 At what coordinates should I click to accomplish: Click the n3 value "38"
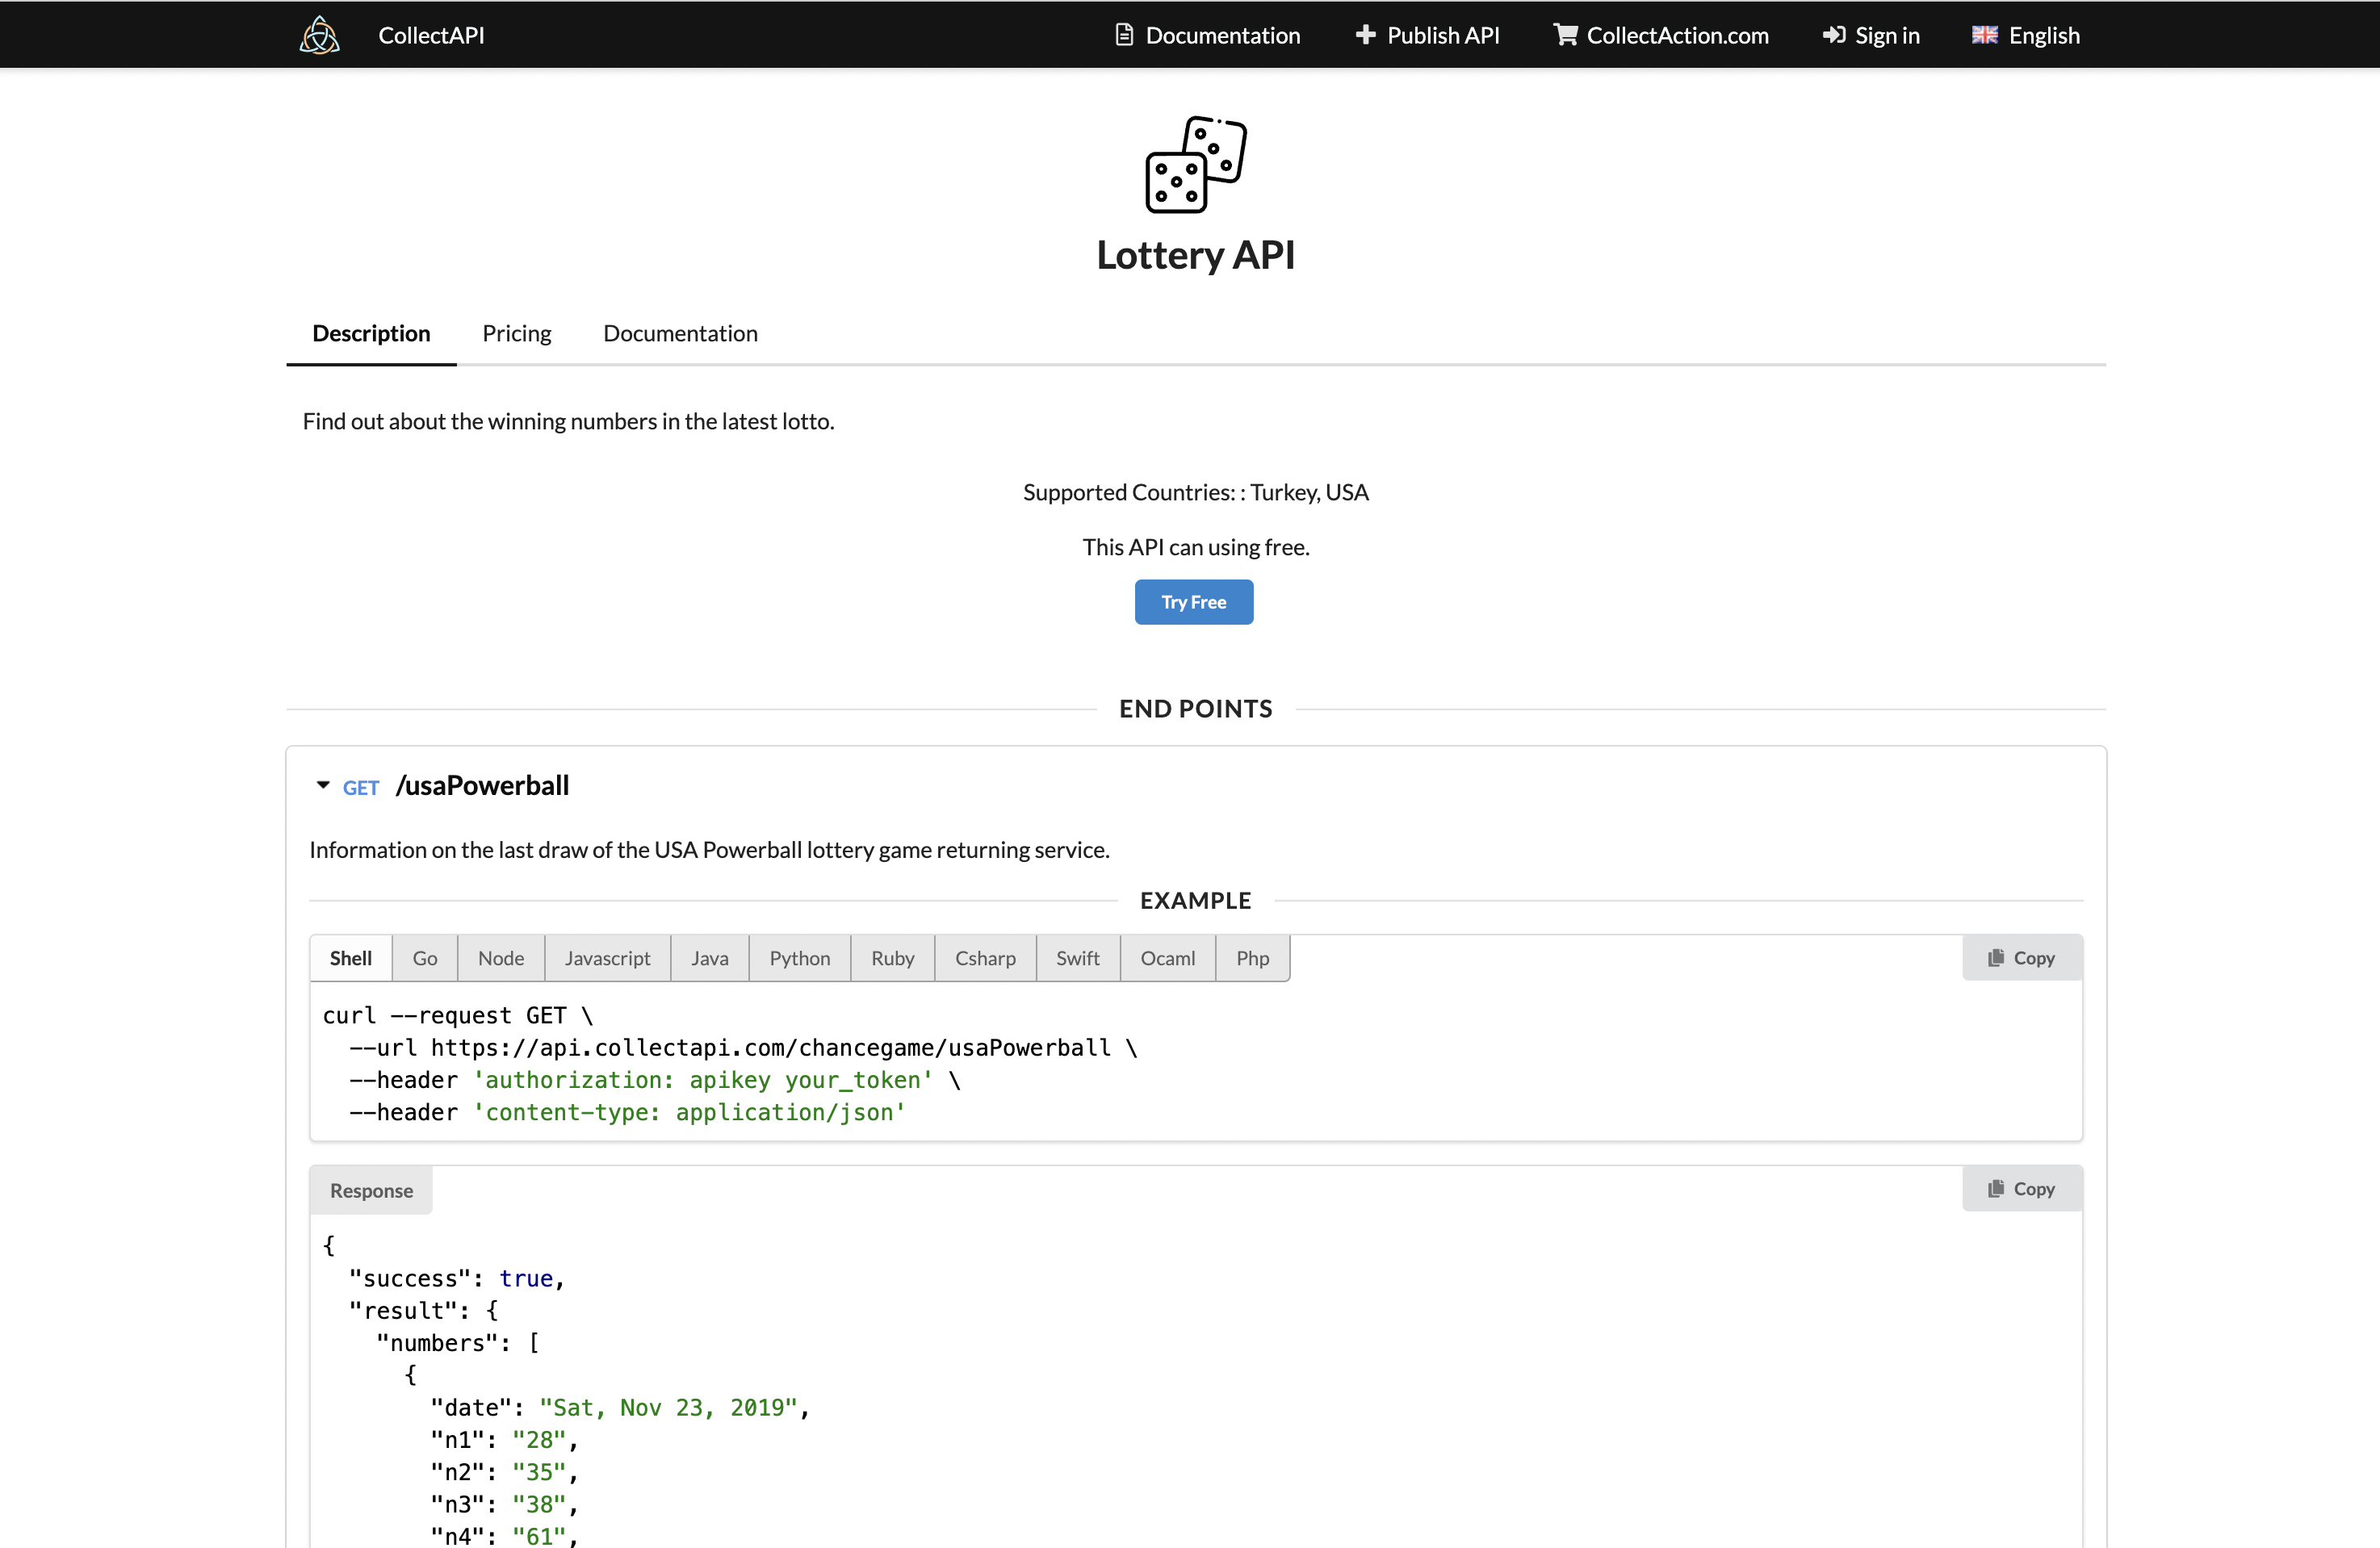pos(539,1504)
